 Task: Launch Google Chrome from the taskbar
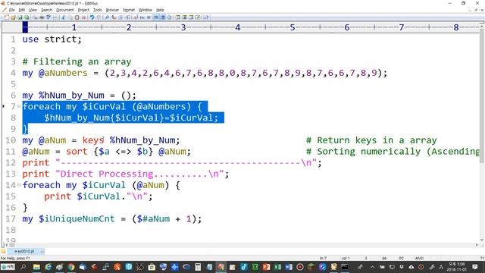click(71, 267)
